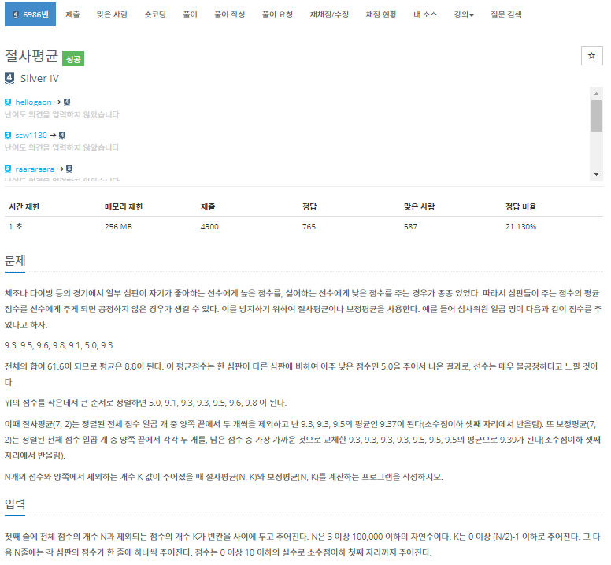Click scw1130's user tier badge icon

(x=8, y=136)
